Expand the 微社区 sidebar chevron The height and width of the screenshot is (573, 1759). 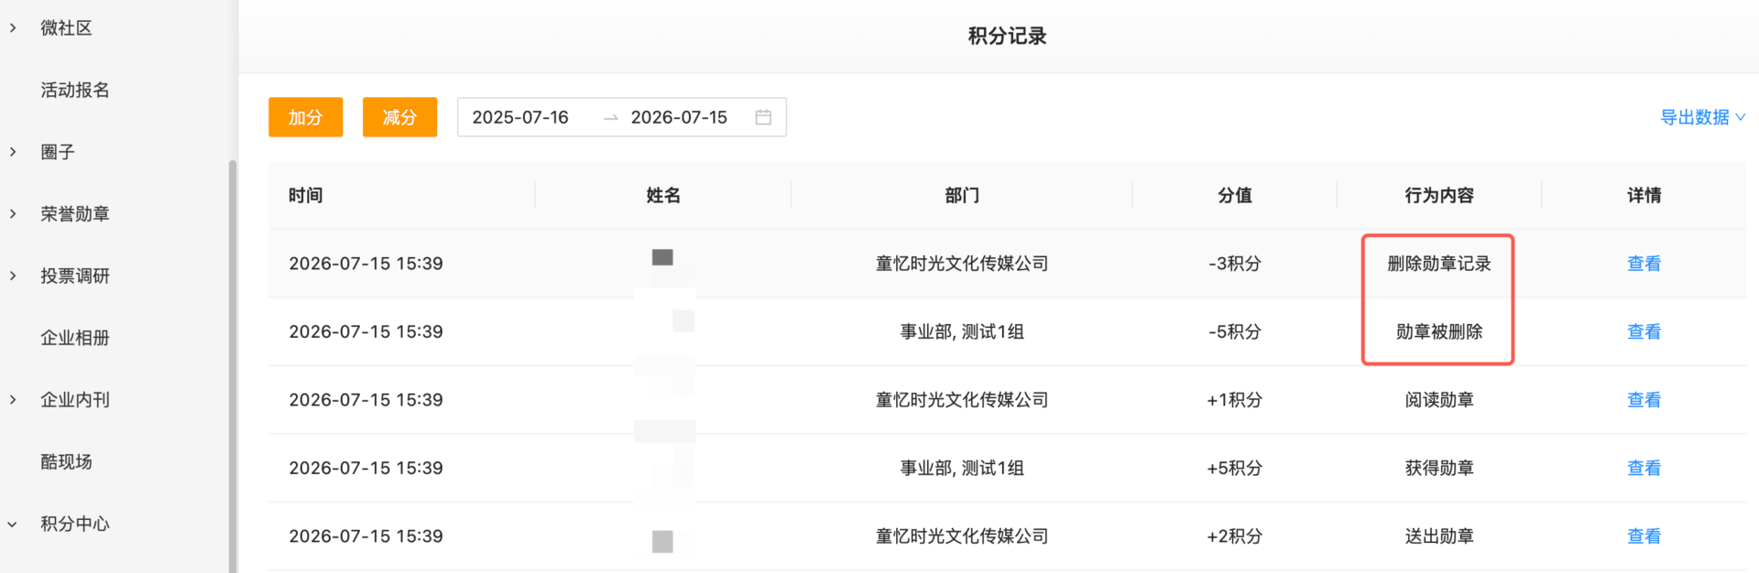(x=13, y=28)
